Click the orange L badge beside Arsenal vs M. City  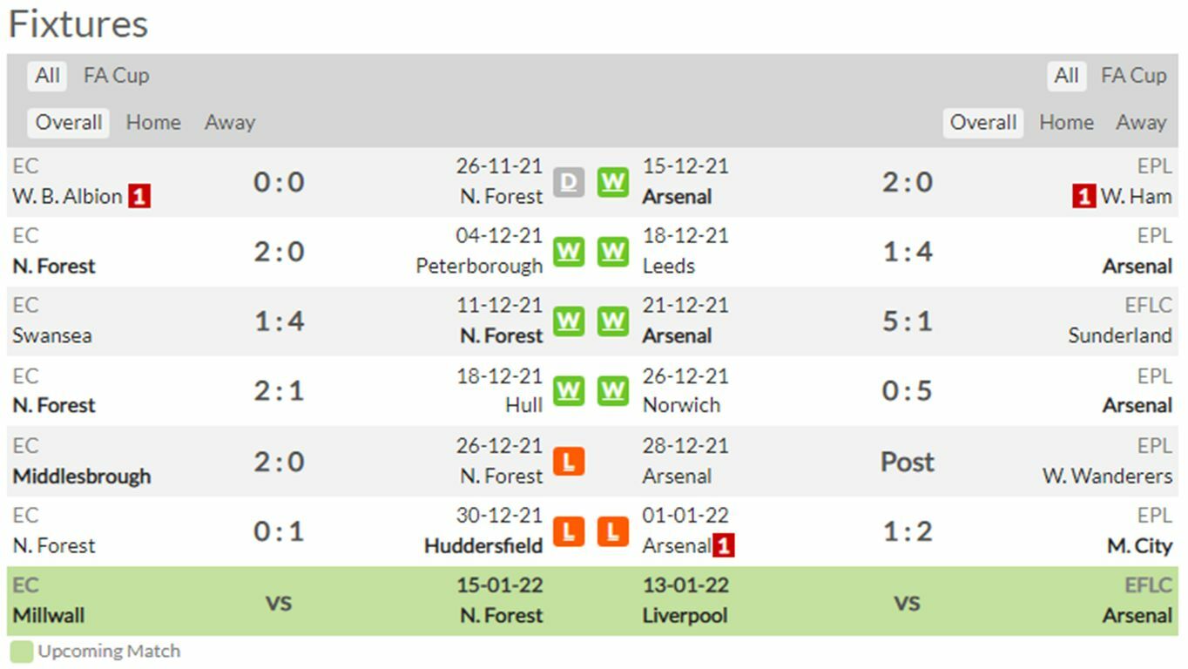click(x=613, y=531)
